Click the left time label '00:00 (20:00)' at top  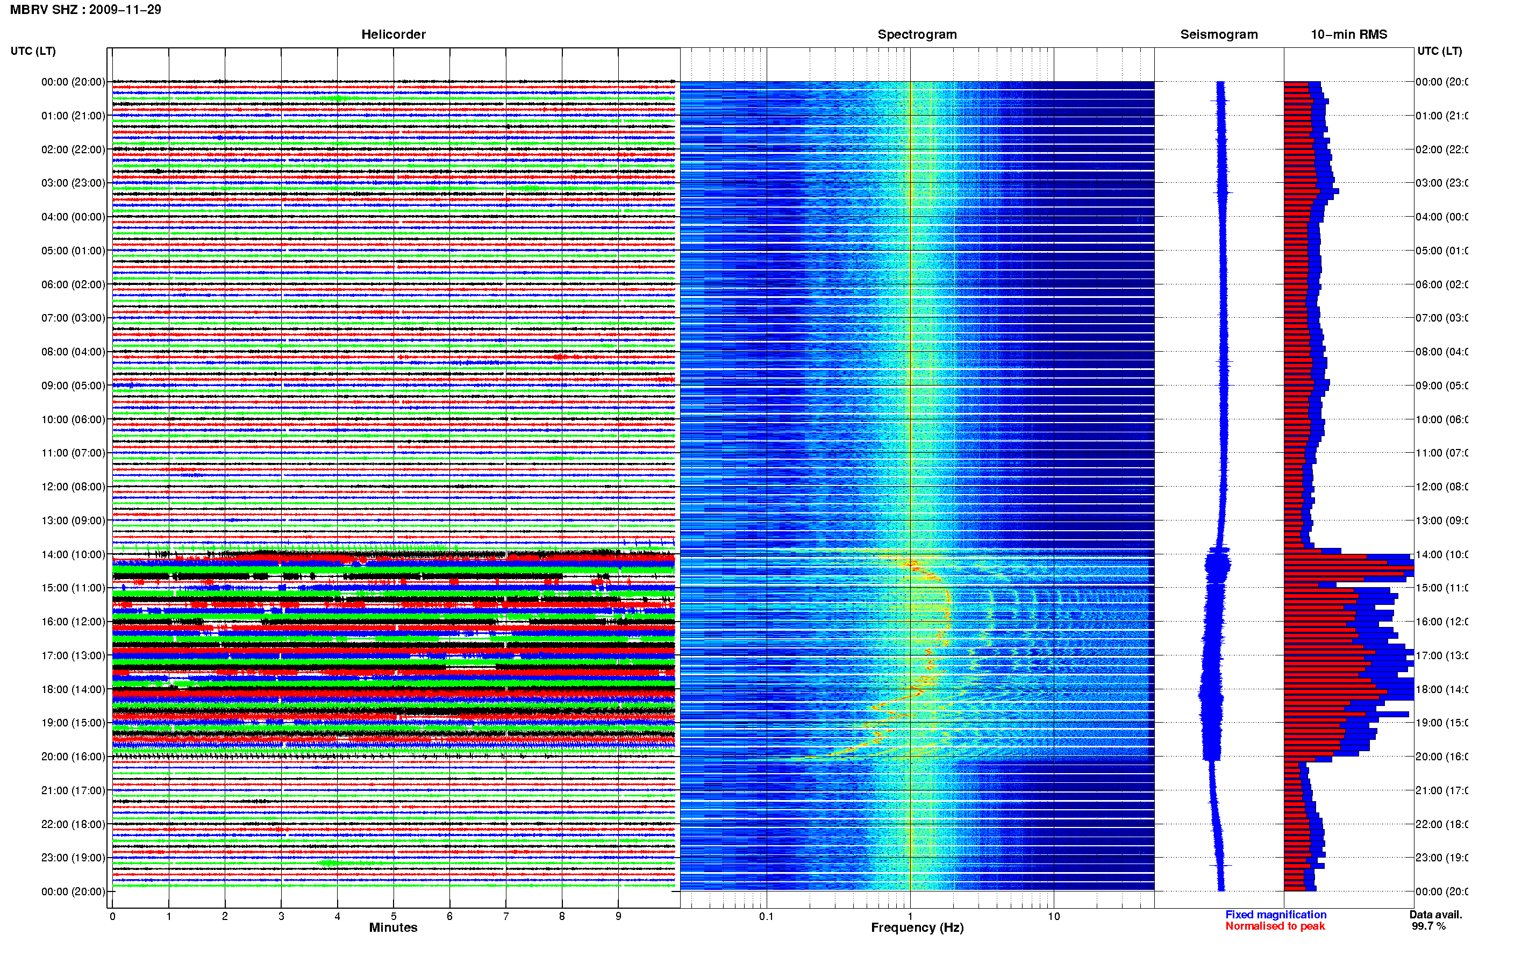pos(73,82)
